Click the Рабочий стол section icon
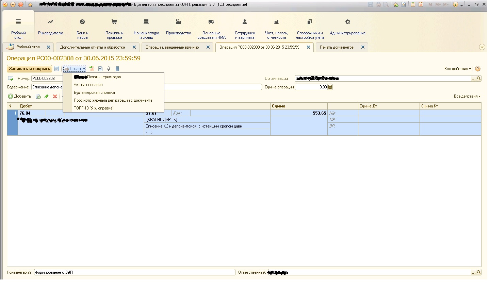The image size is (490, 306). click(x=18, y=22)
